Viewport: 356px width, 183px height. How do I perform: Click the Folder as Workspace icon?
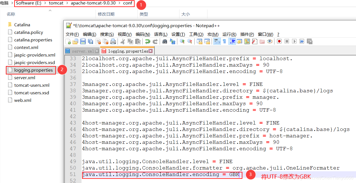click(262, 41)
